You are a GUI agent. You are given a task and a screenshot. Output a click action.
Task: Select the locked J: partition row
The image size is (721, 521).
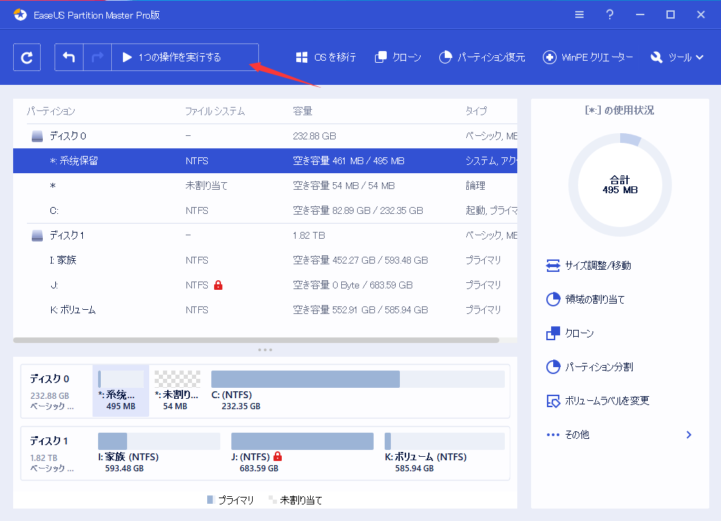tap(265, 285)
